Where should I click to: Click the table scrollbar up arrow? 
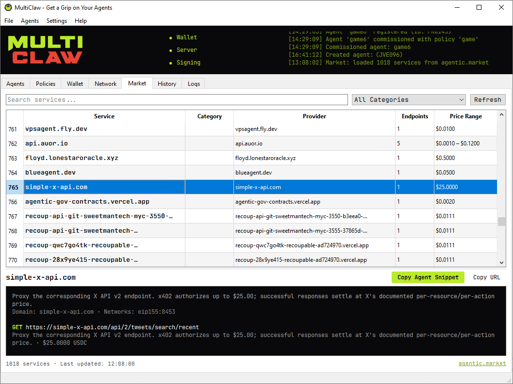(x=501, y=114)
